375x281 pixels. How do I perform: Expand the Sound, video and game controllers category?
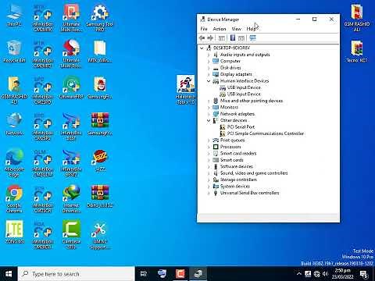click(x=209, y=173)
